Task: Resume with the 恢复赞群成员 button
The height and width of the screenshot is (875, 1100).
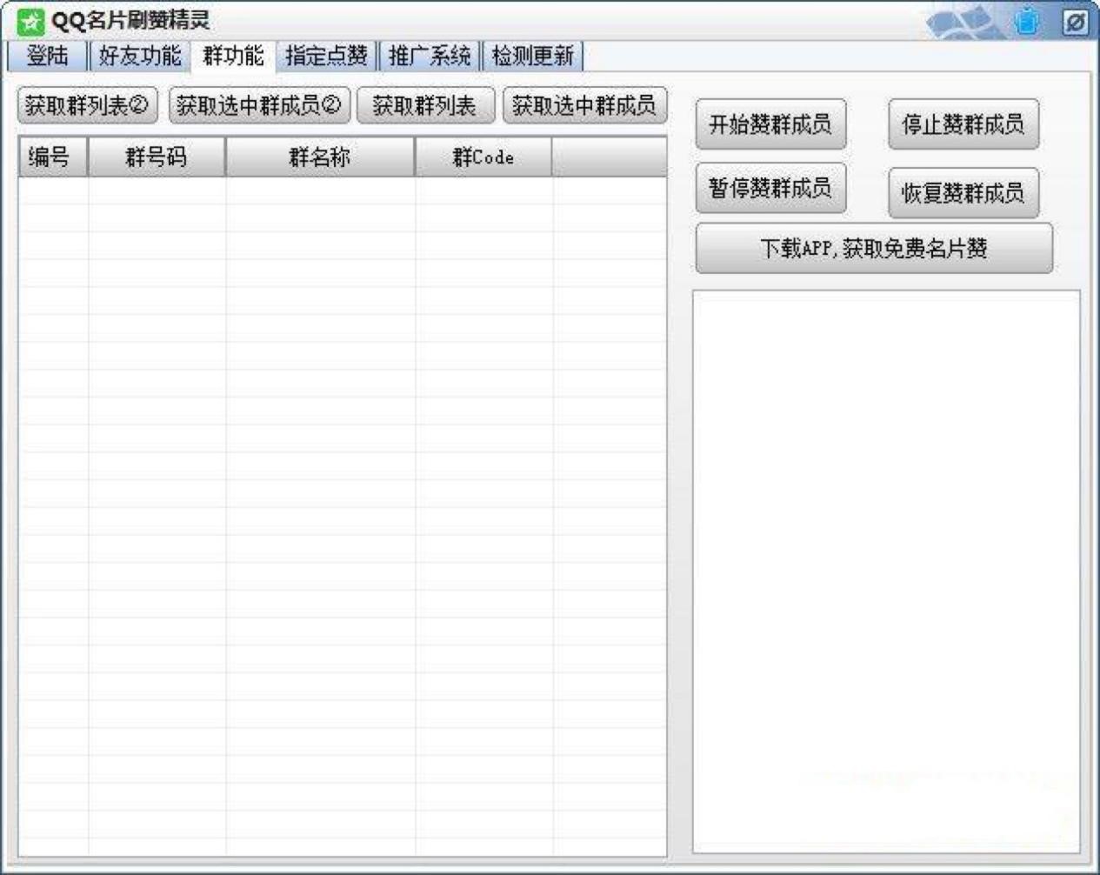Action: [x=963, y=192]
